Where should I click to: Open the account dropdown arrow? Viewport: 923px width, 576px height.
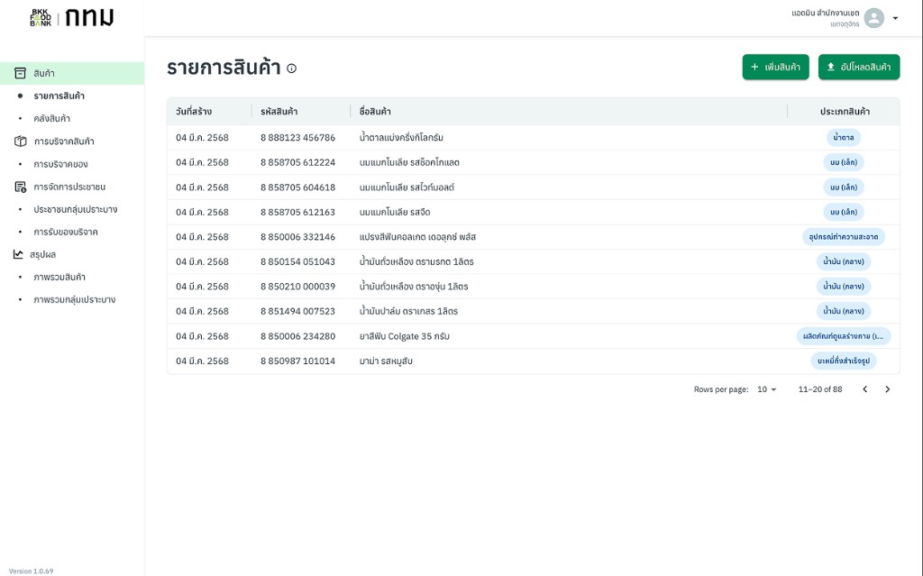click(x=895, y=18)
